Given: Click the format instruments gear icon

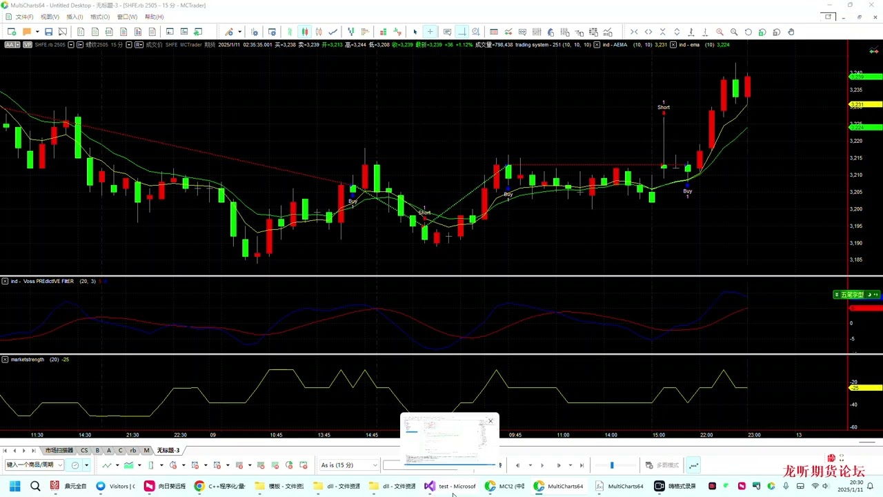Looking at the screenshot, I should (254, 32).
